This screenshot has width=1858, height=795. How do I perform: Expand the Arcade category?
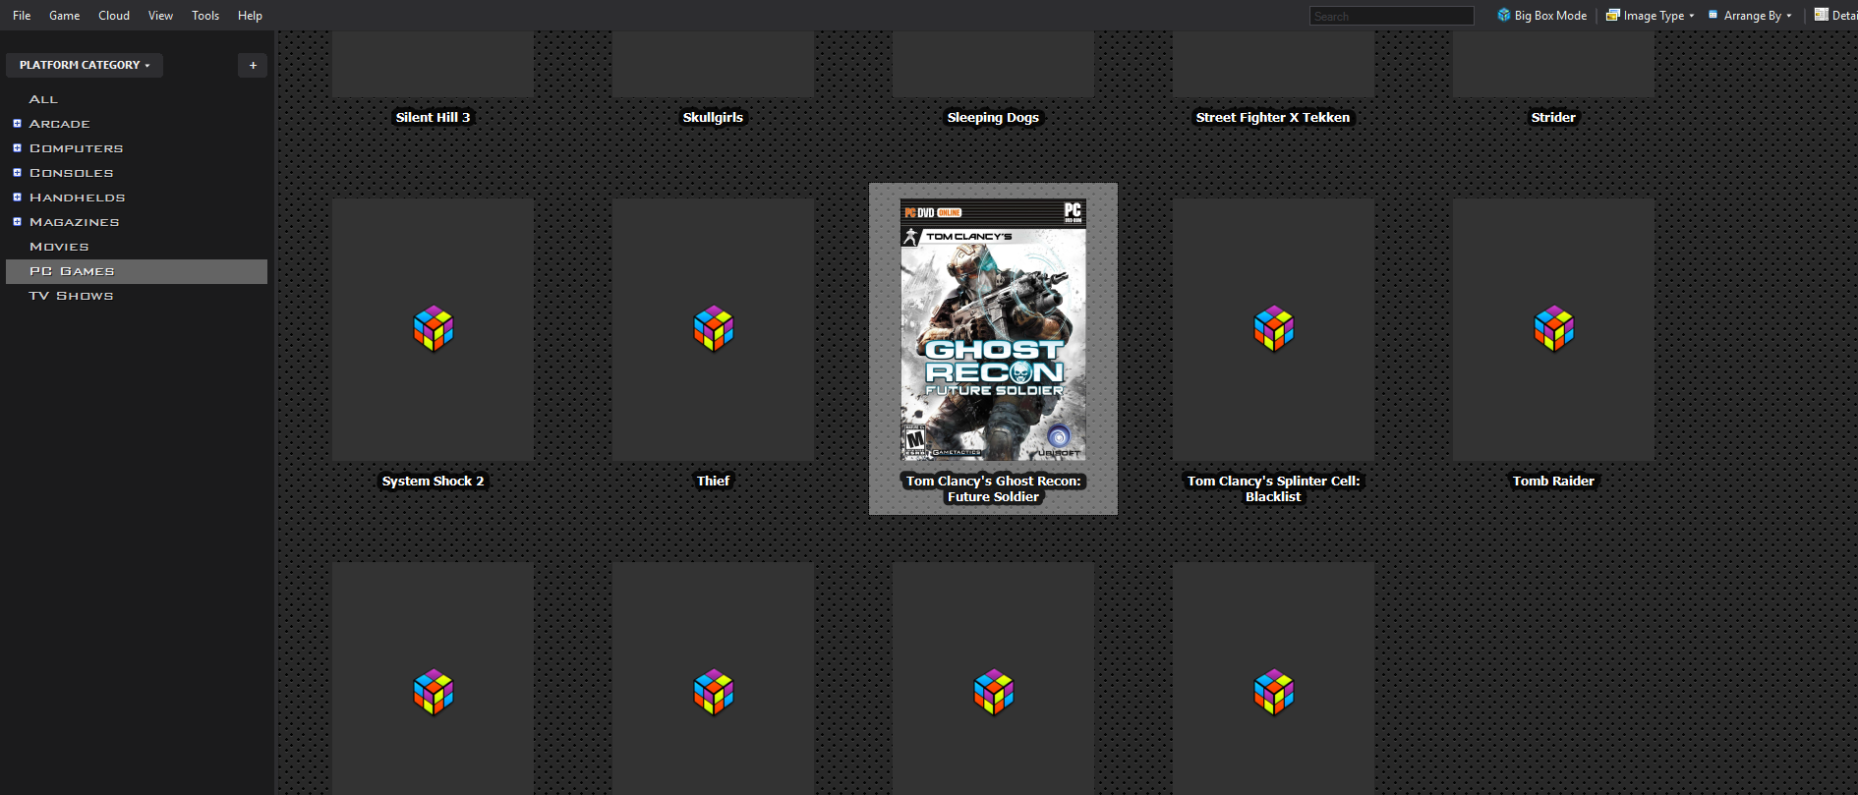pyautogui.click(x=17, y=124)
